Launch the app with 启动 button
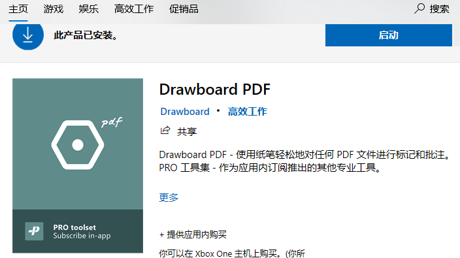This screenshot has height=258, width=460. pos(388,35)
